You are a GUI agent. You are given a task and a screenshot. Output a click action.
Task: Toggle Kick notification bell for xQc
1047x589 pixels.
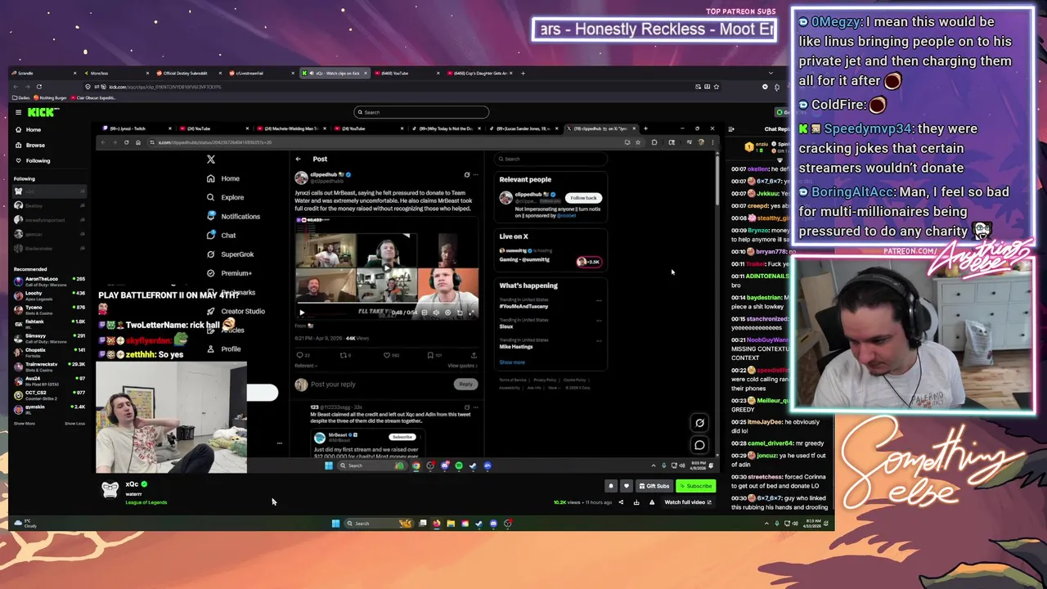610,486
